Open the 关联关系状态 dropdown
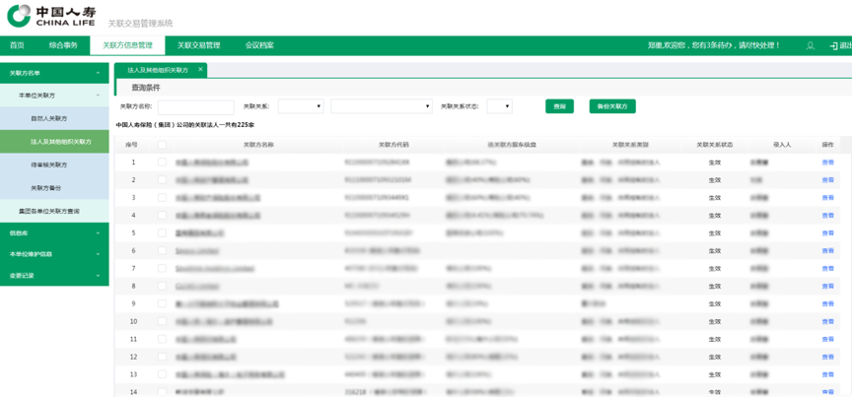Viewport: 852px width, 397px height. (499, 106)
